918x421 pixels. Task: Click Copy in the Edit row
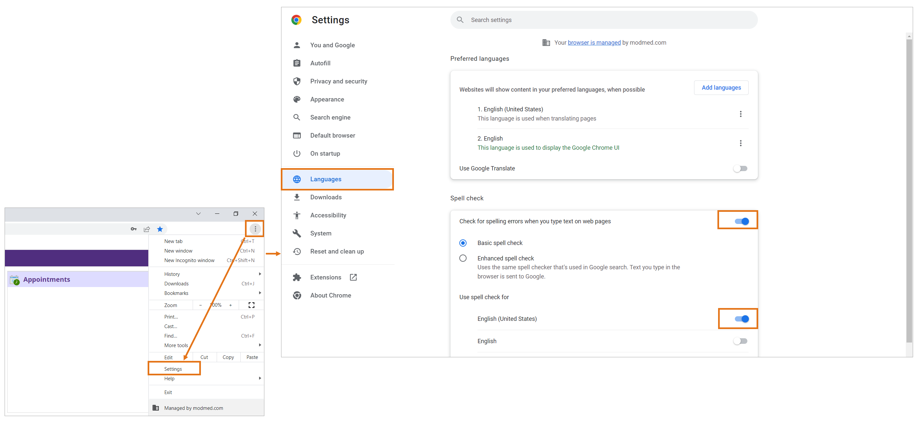(228, 357)
